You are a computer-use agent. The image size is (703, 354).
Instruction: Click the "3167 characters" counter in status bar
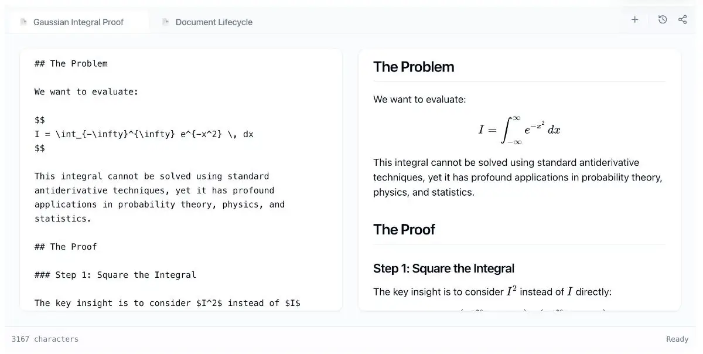click(x=45, y=339)
